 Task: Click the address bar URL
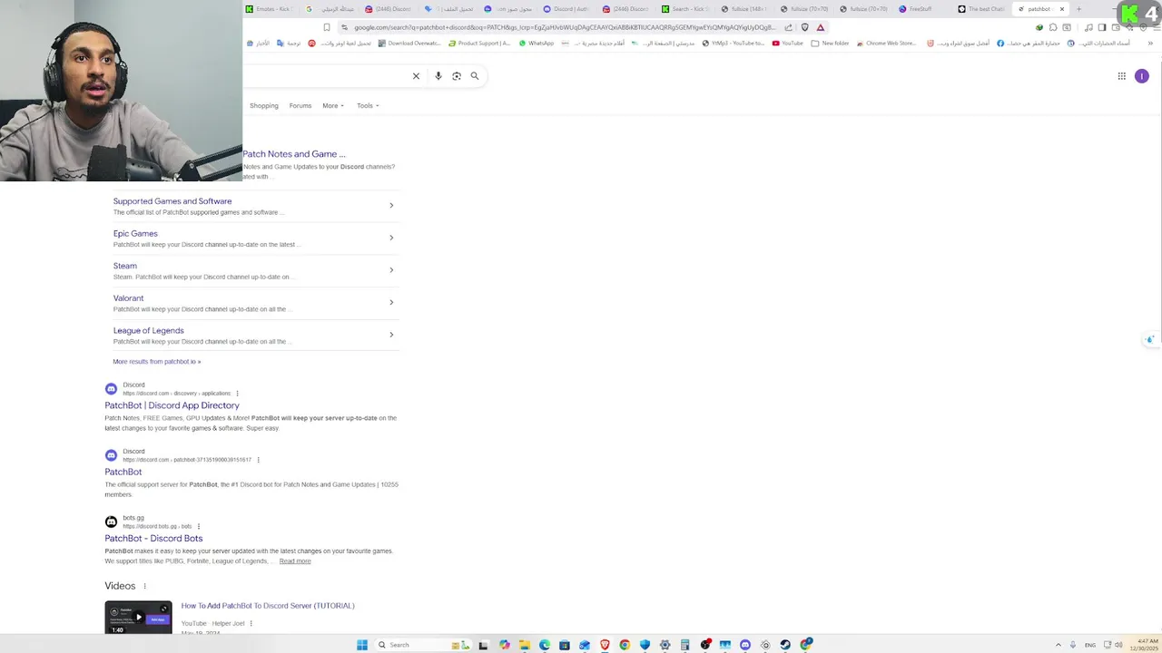565,27
